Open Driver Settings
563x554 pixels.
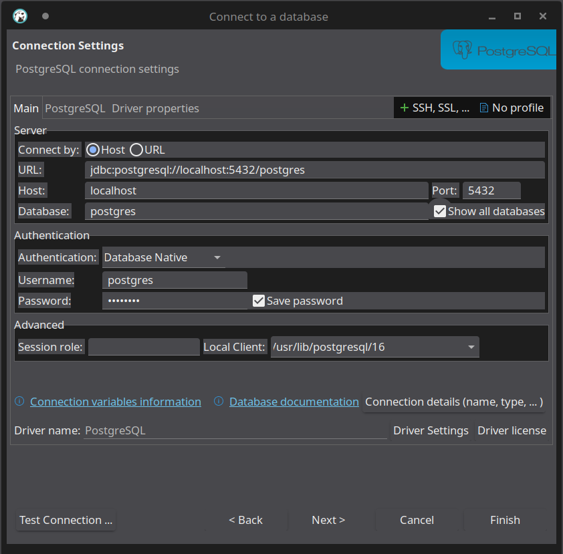coord(431,430)
